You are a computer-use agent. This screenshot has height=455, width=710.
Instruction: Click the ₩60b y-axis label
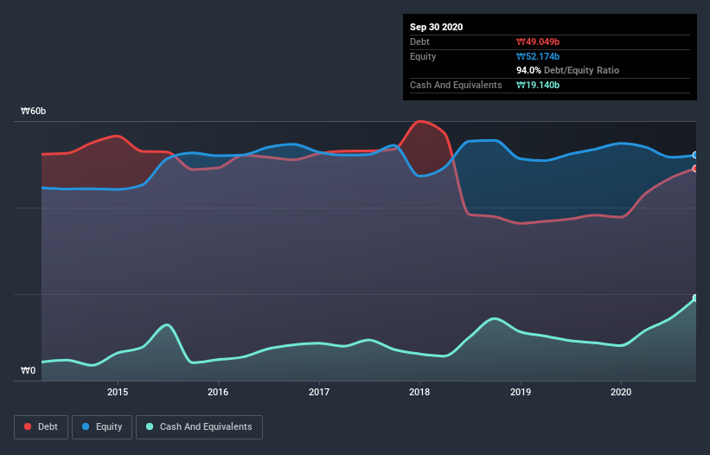[34, 111]
